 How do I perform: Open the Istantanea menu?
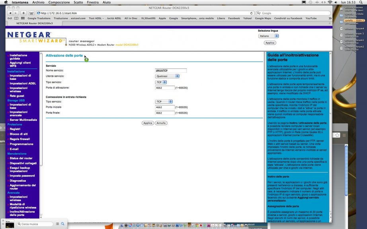click(x=20, y=2)
